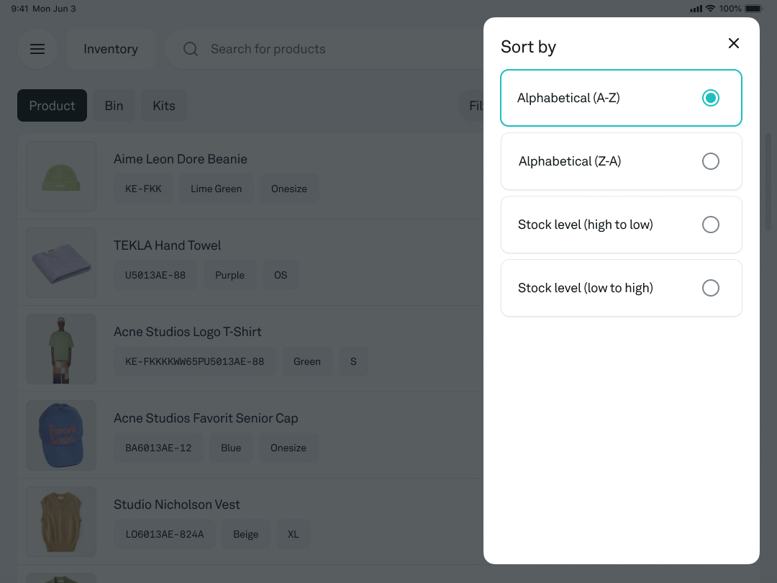777x583 pixels.
Task: Open the Acne Studios Logo T-Shirt thumbnail
Action: click(x=61, y=349)
